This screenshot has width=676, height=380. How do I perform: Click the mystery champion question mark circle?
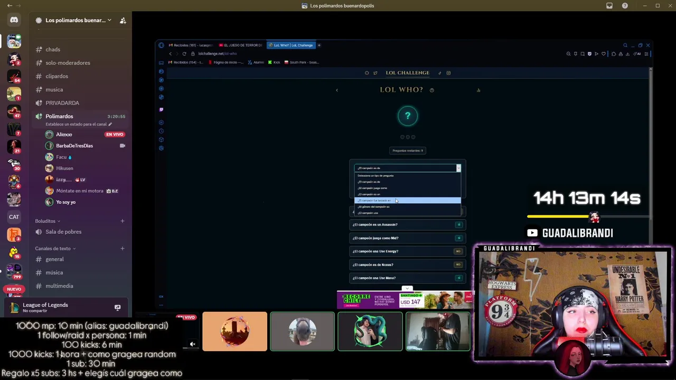[407, 116]
